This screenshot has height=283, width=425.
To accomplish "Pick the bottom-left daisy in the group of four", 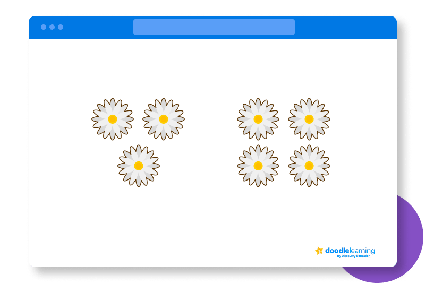I will (258, 166).
